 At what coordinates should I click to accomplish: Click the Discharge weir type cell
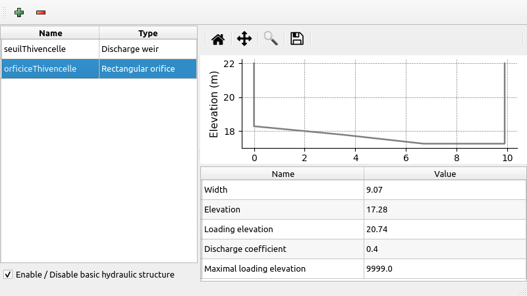(148, 49)
